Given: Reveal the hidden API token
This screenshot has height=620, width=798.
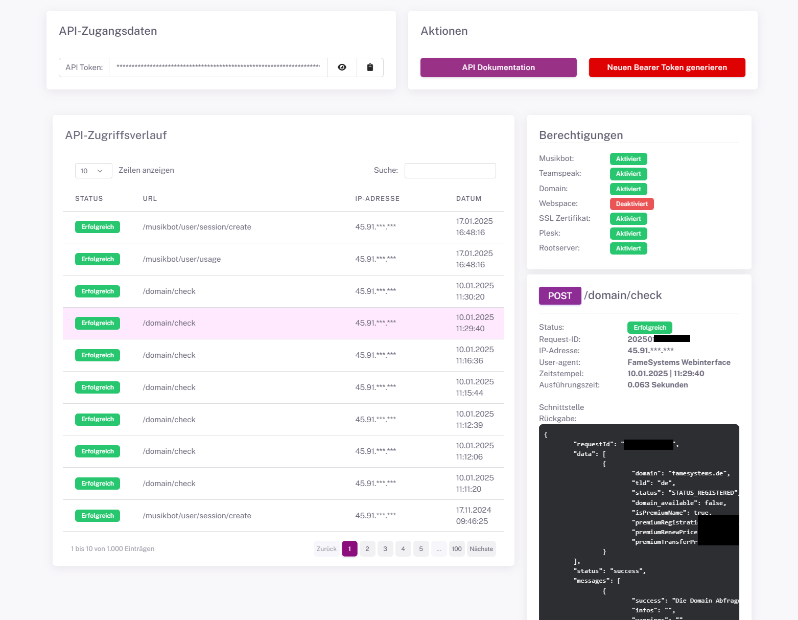Looking at the screenshot, I should [341, 67].
